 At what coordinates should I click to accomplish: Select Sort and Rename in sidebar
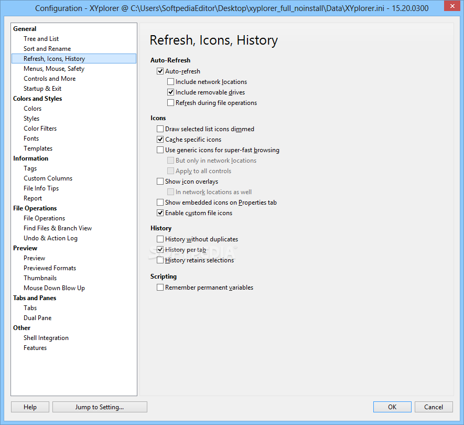click(x=47, y=49)
